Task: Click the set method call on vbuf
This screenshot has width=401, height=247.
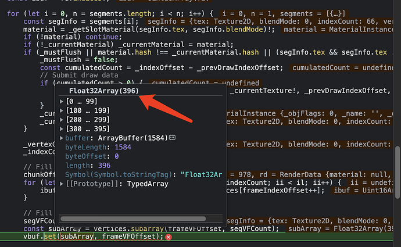Action: click(x=50, y=237)
